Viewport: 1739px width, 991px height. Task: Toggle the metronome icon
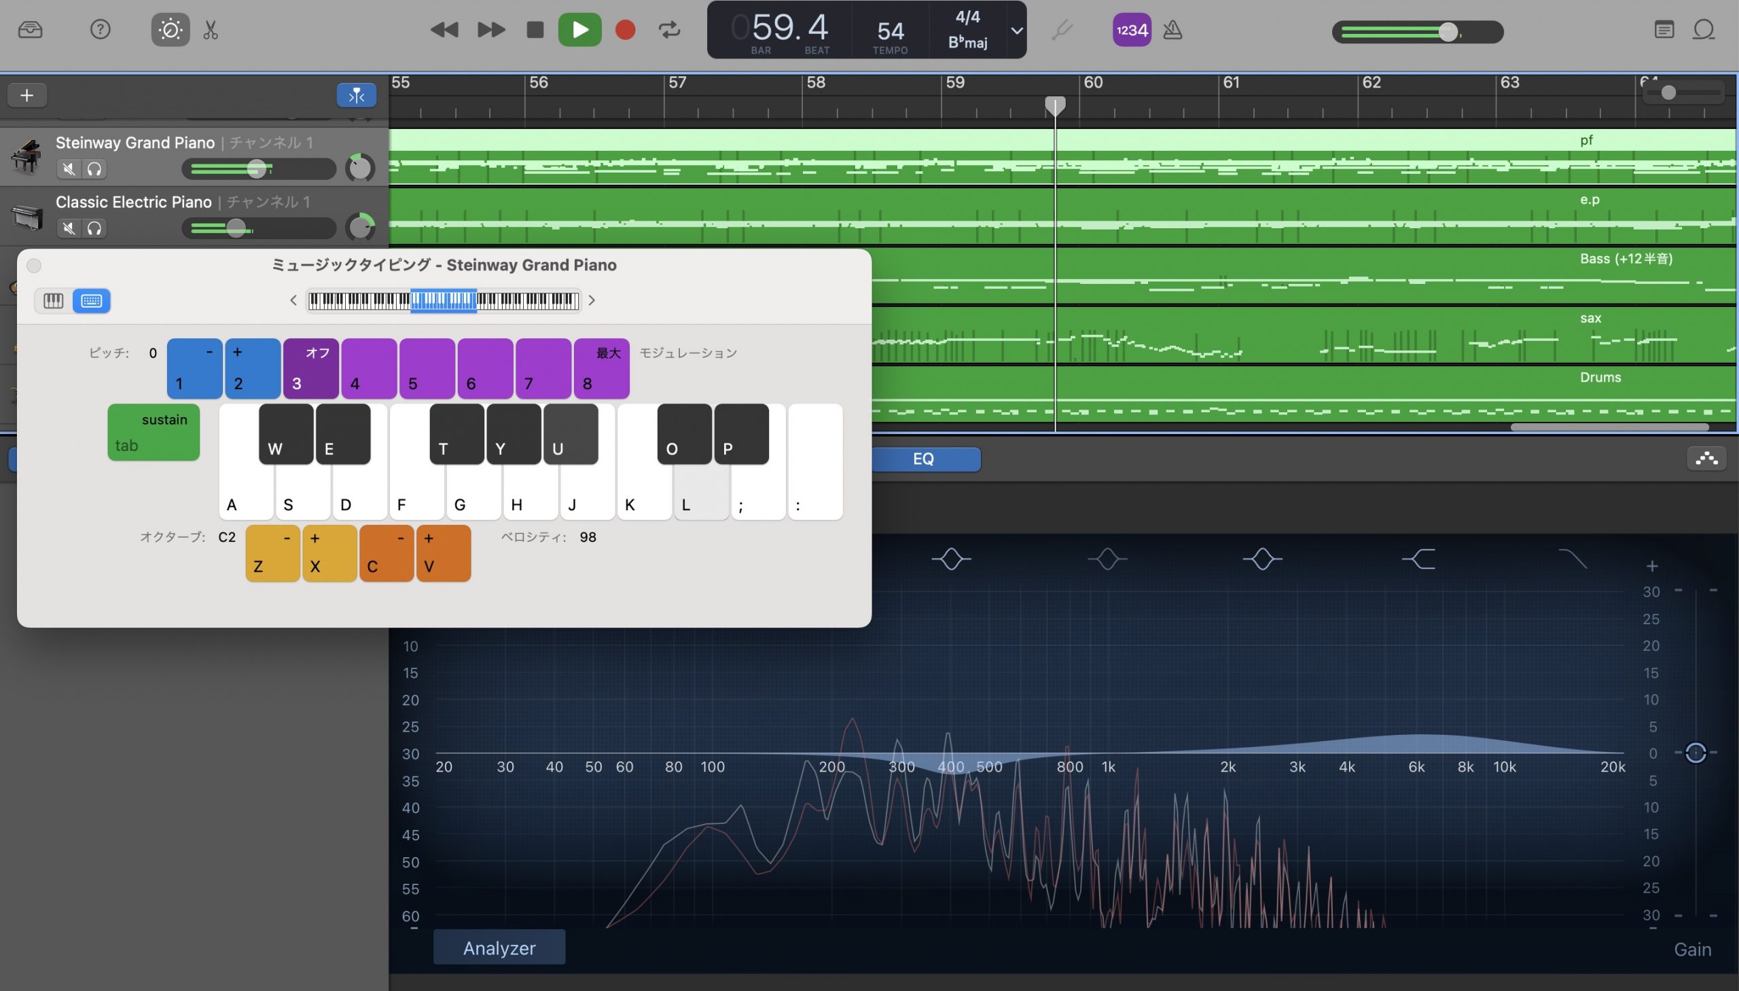coord(1172,29)
